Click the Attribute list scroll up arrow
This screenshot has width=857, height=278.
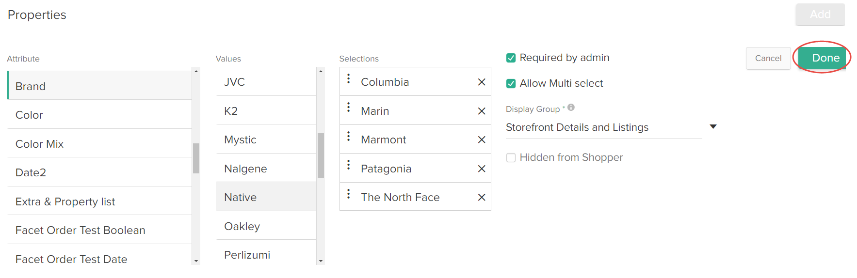(x=196, y=71)
